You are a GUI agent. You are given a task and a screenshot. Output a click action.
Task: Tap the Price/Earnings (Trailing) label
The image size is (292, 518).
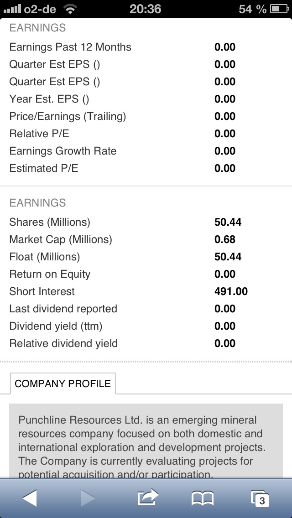point(68,116)
